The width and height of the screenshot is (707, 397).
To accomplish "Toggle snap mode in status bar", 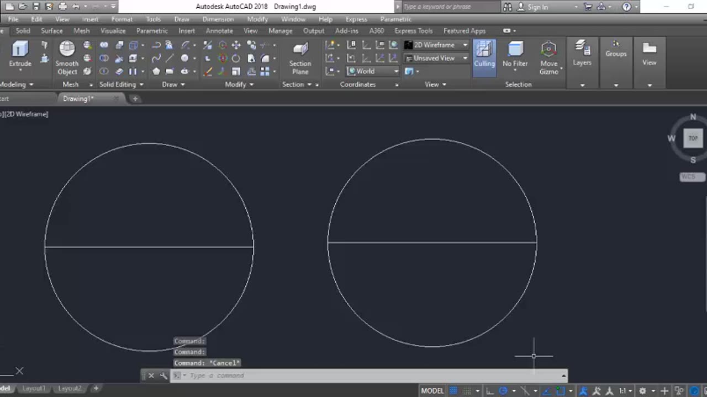I will [x=467, y=391].
